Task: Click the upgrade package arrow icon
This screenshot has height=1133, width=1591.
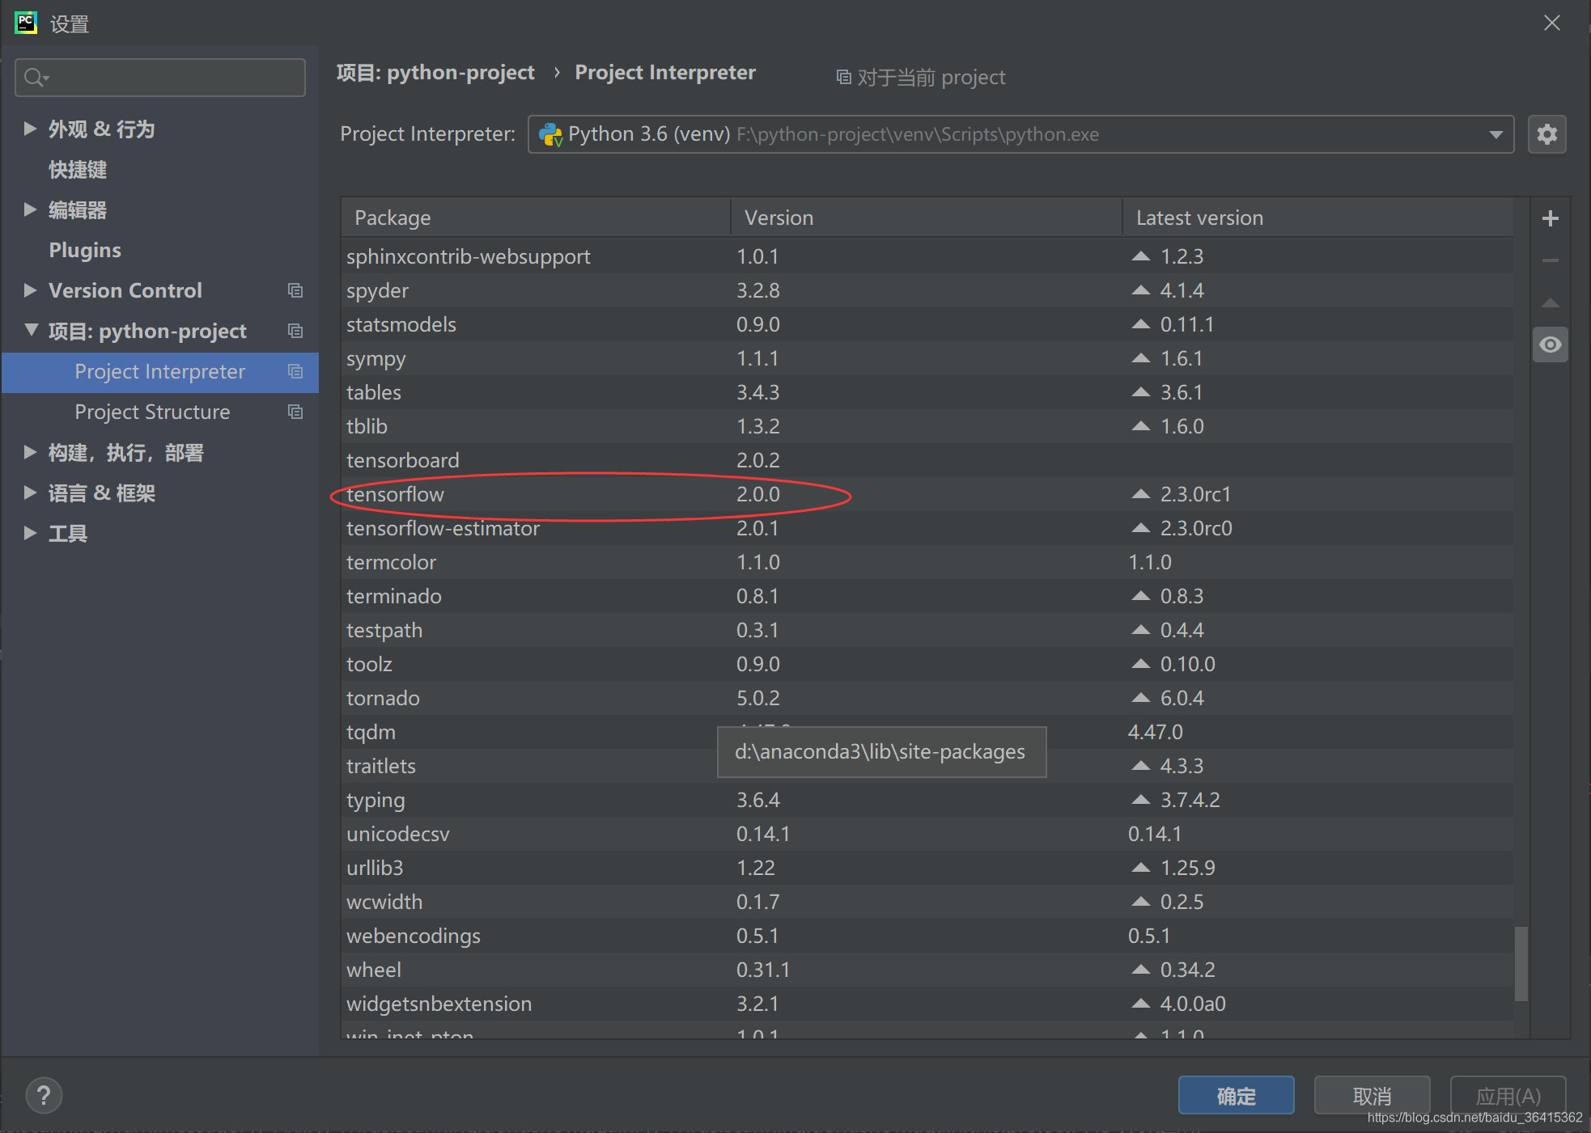Action: [x=1550, y=302]
